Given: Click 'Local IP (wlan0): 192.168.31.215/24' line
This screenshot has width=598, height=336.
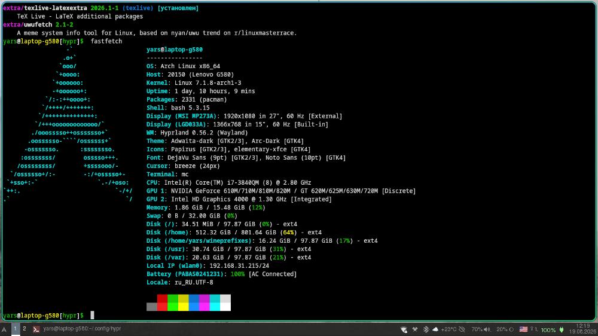Looking at the screenshot, I should tap(208, 266).
